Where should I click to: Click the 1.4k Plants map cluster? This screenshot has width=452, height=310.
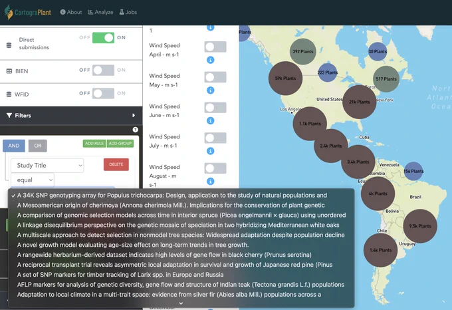point(380,250)
